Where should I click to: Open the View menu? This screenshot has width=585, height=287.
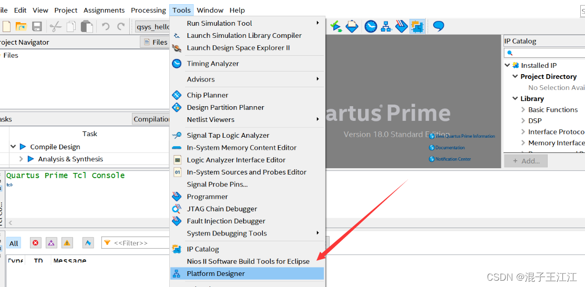[x=40, y=10]
